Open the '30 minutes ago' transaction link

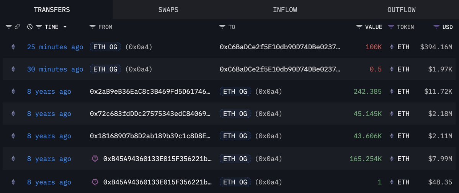[x=55, y=69]
